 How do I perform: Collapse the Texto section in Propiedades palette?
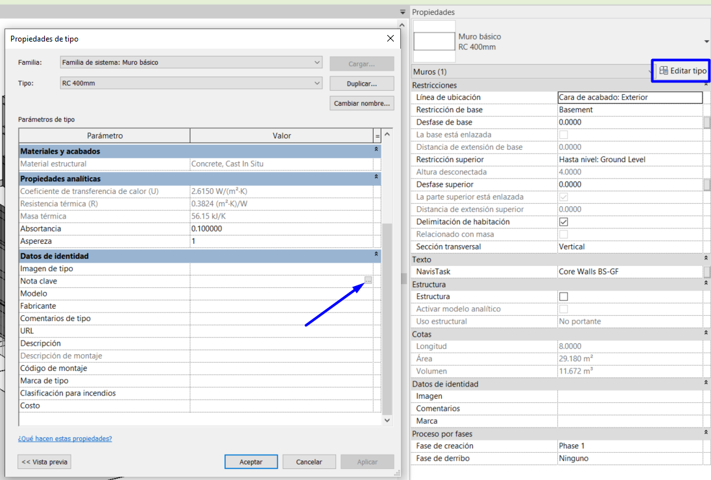pos(706,258)
